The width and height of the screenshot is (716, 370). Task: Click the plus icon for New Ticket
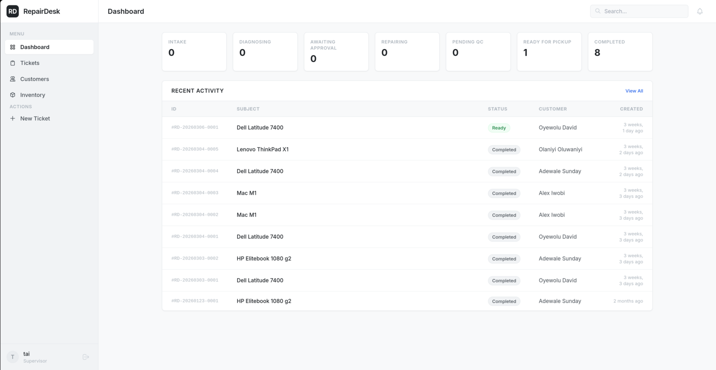tap(13, 118)
